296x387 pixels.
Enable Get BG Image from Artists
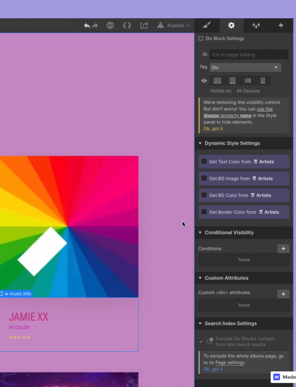coord(204,178)
